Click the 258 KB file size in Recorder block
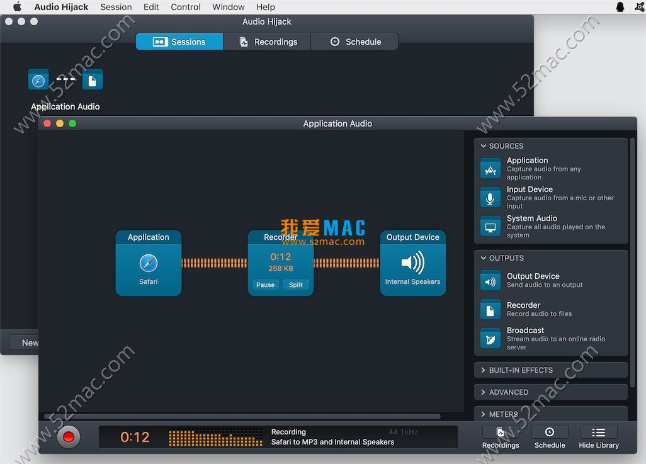Image resolution: width=646 pixels, height=464 pixels. [281, 268]
